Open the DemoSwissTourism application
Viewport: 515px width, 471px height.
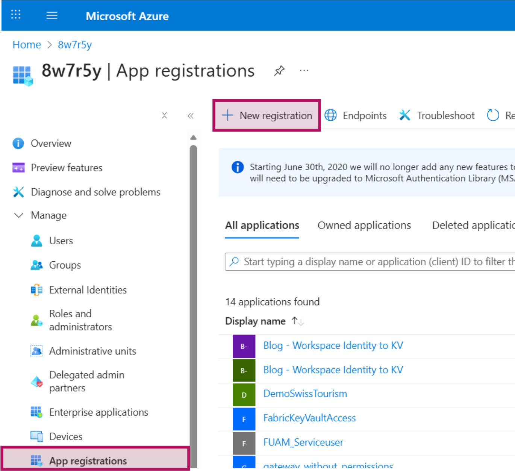(x=305, y=394)
